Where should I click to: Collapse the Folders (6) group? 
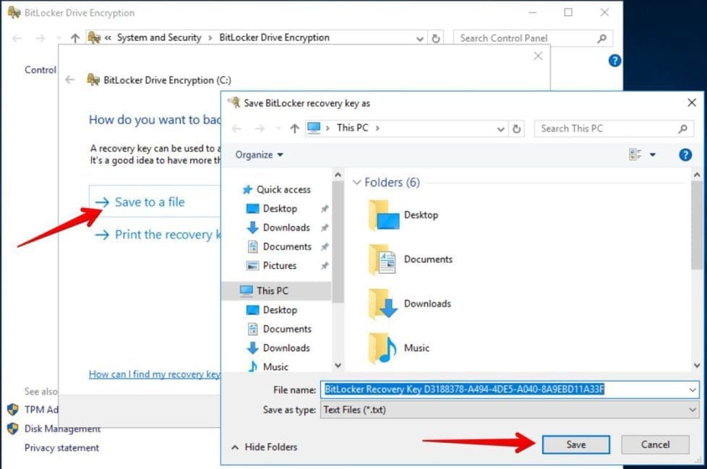pyautogui.click(x=356, y=183)
